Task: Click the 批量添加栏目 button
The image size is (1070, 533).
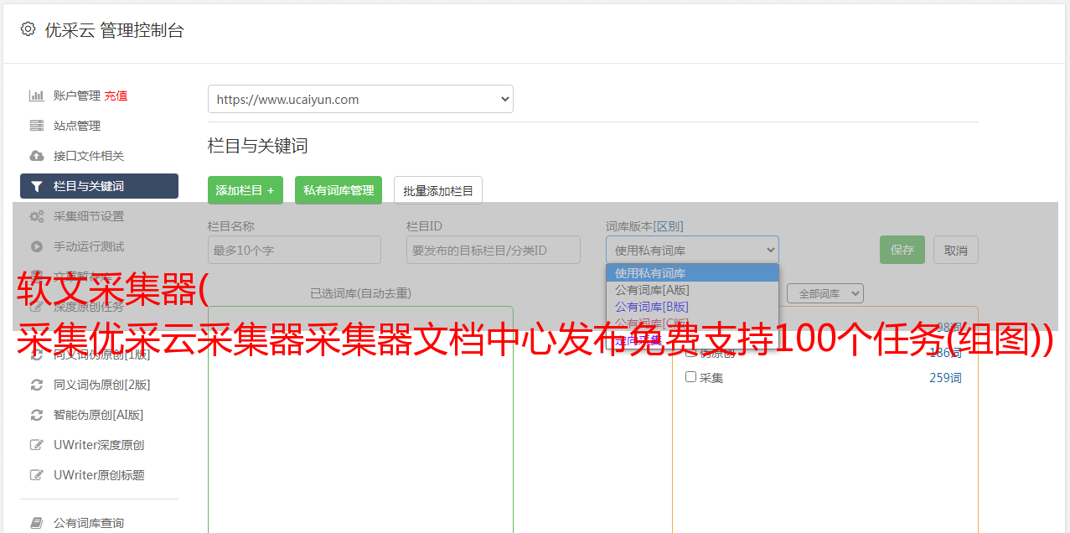Action: 438,190
